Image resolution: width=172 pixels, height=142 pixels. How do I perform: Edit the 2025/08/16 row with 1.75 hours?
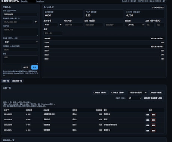(148, 120)
